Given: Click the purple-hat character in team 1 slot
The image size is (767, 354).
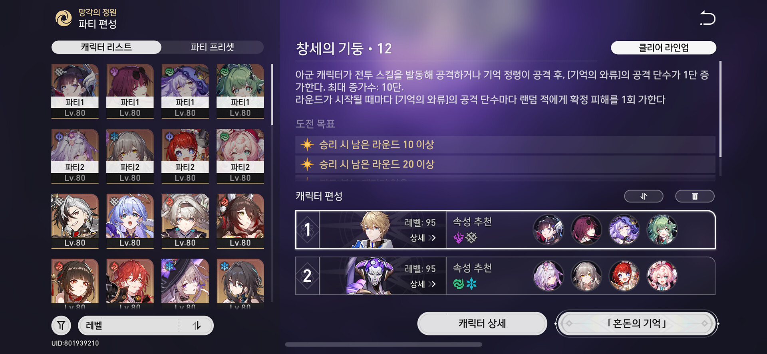Looking at the screenshot, I should (624, 229).
